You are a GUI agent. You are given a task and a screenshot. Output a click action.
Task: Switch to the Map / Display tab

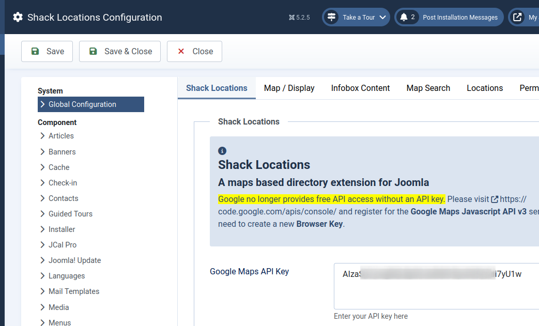pyautogui.click(x=289, y=88)
